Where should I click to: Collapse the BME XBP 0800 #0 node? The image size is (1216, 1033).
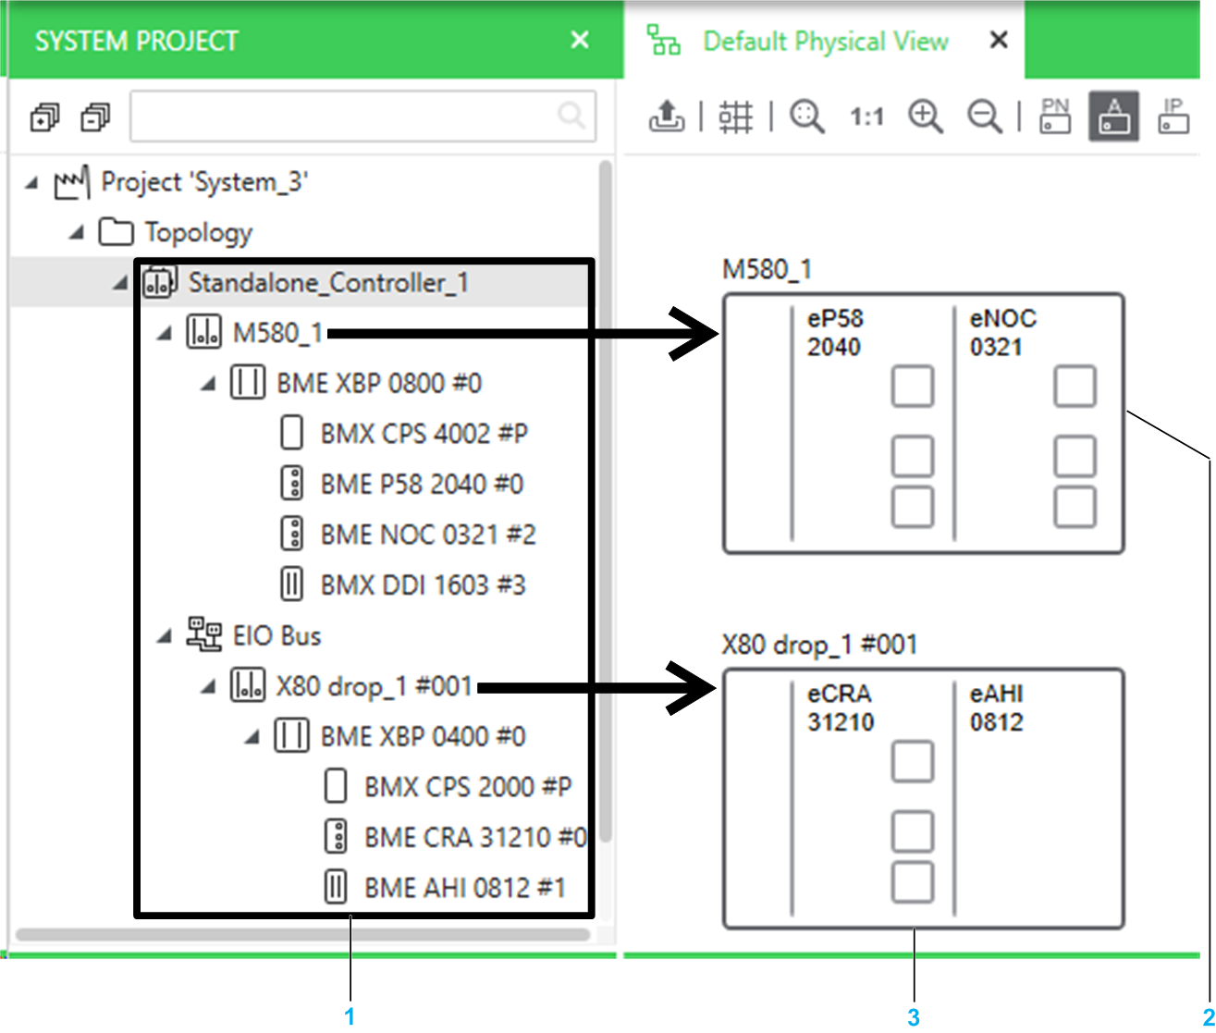207,384
